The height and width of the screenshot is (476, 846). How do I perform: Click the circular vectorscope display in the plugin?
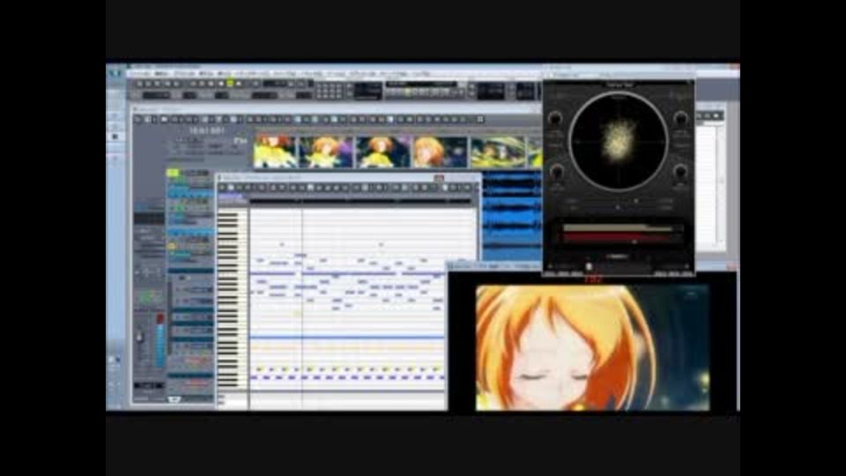coord(619,141)
